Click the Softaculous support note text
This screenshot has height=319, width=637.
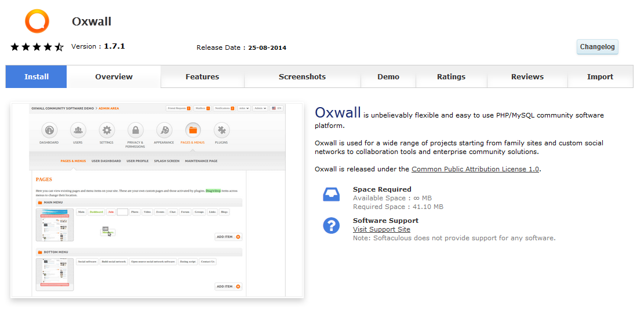454,238
